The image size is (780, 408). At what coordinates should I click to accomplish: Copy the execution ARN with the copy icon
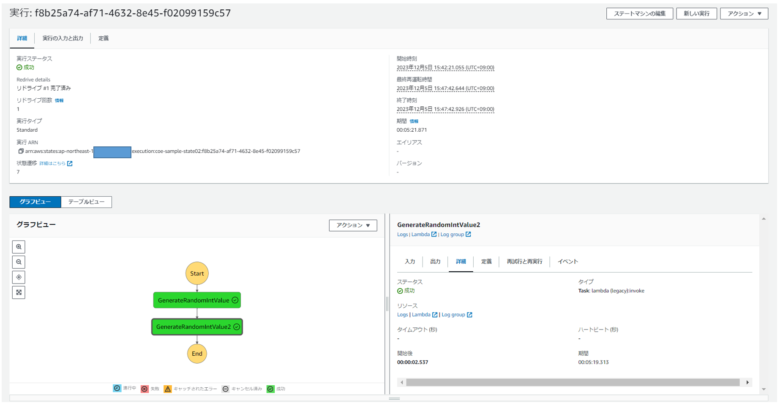coord(21,151)
